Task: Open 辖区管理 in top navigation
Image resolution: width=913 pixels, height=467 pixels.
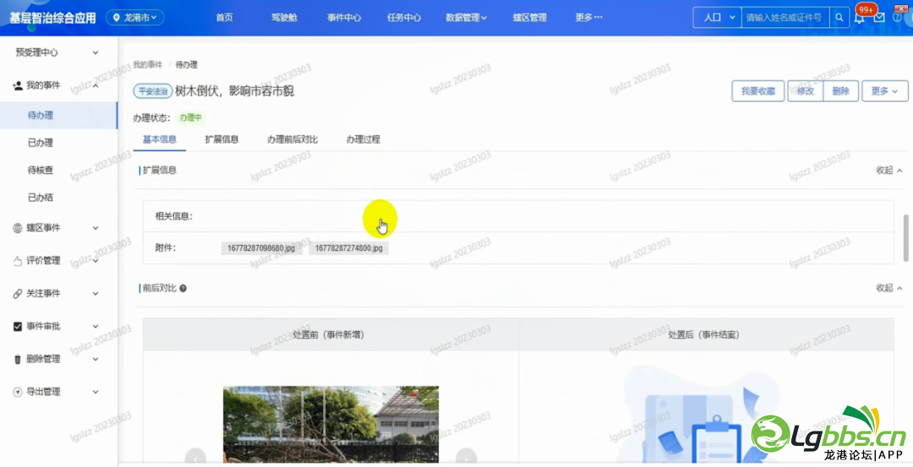Action: [x=530, y=18]
